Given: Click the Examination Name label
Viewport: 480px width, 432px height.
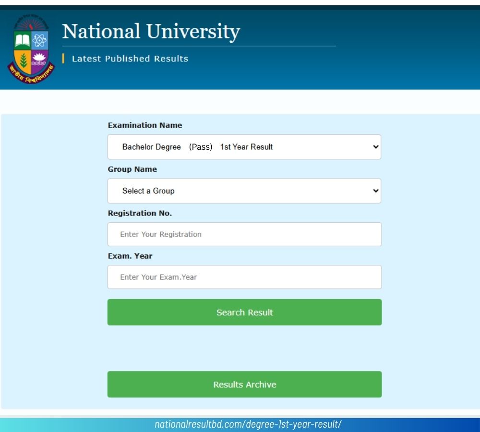Looking at the screenshot, I should (x=145, y=125).
